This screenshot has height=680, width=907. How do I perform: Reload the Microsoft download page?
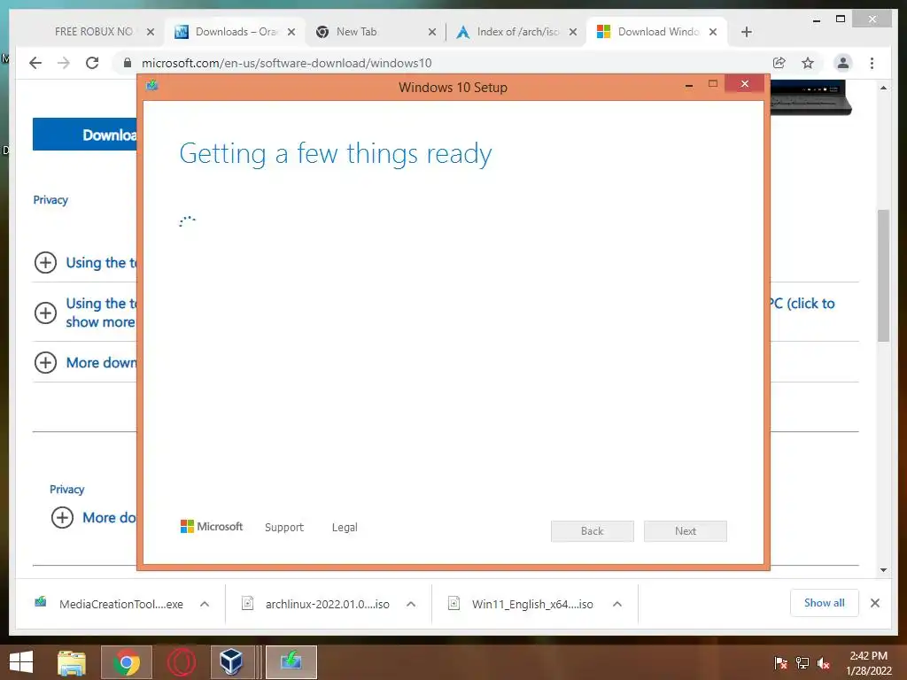[92, 63]
